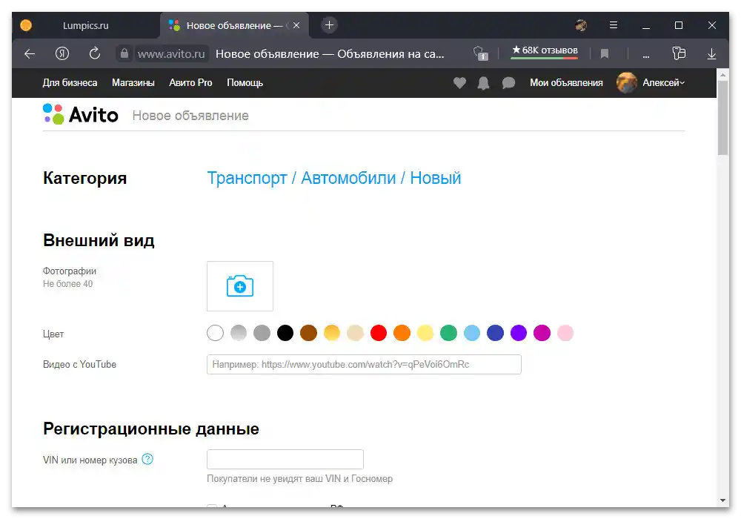
Task: Click the scrollbar down arrow
Action: tap(722, 500)
